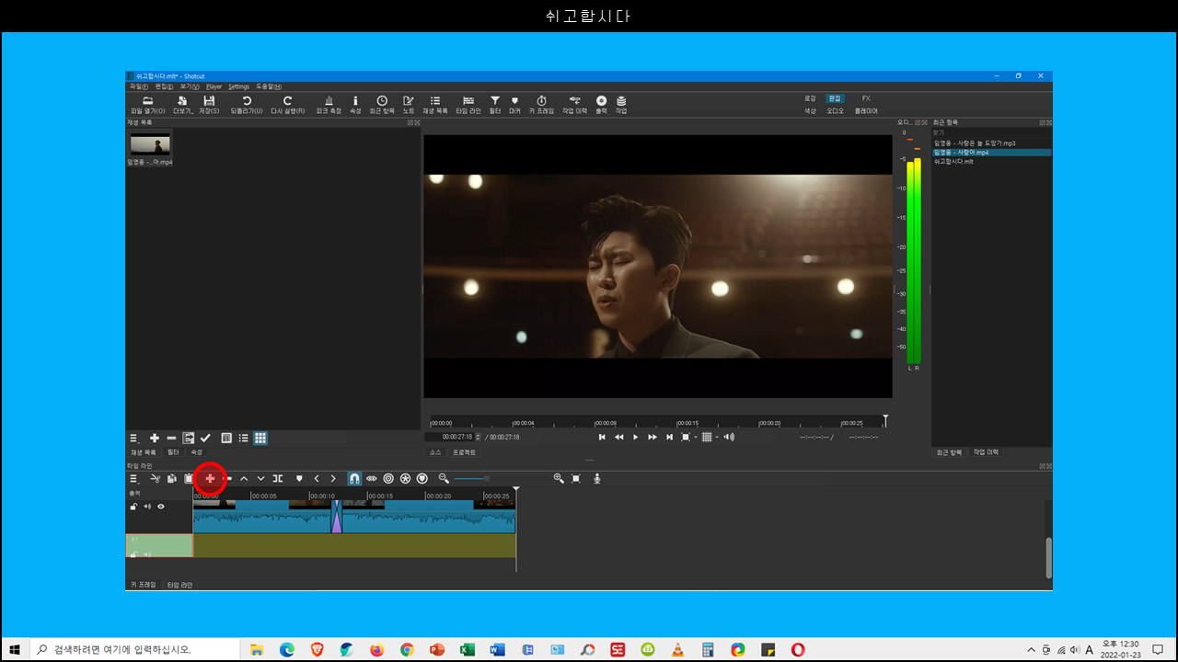
Task: Open the Export (출력) disc icon
Action: (602, 100)
